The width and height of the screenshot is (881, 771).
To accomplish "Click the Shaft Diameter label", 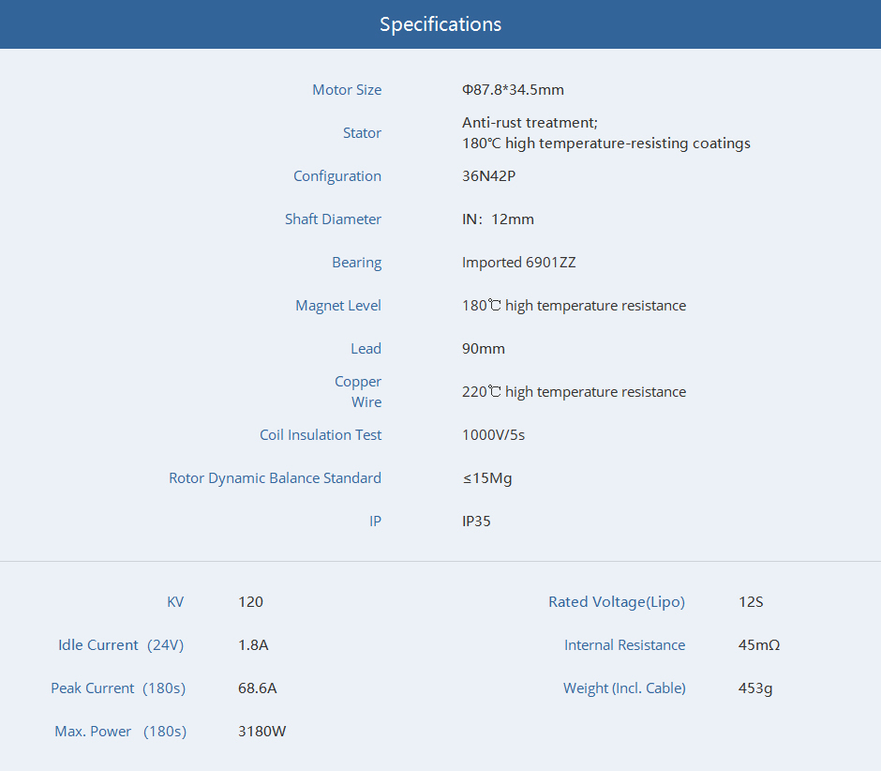I will [x=333, y=219].
